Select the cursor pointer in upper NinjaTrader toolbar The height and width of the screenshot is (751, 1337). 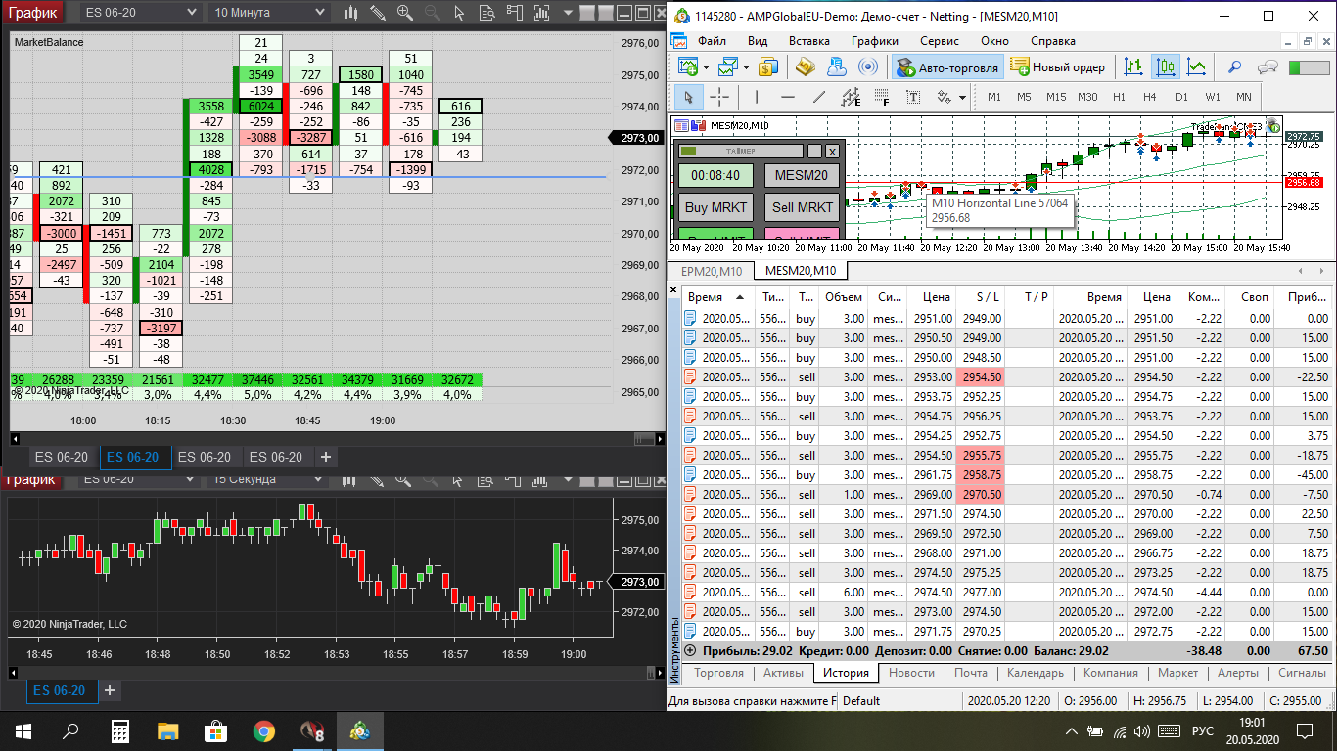(x=458, y=14)
